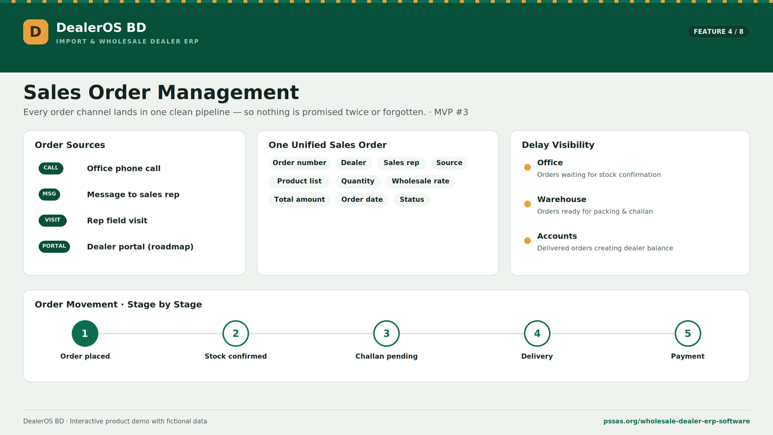Select 'Dealer portal (roadmap)' order source
Image resolution: width=773 pixels, height=435 pixels.
click(140, 246)
